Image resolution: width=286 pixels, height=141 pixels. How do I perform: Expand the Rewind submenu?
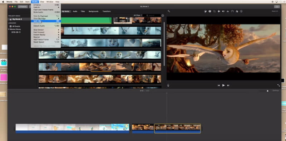(x=46, y=37)
